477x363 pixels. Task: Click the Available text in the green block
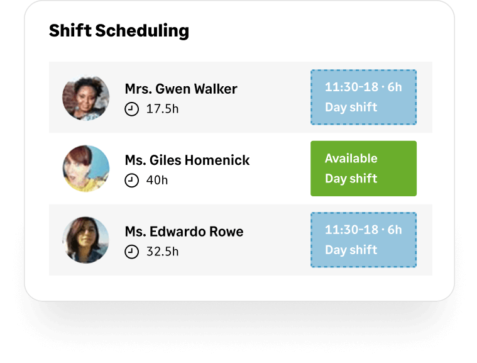(351, 159)
